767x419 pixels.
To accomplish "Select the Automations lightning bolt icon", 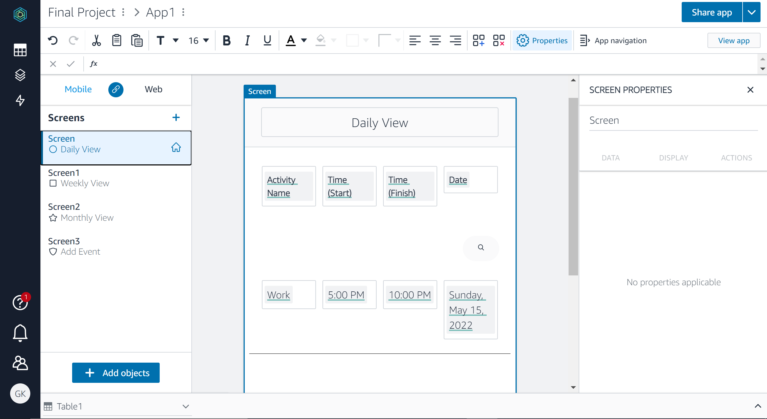I will (x=20, y=100).
